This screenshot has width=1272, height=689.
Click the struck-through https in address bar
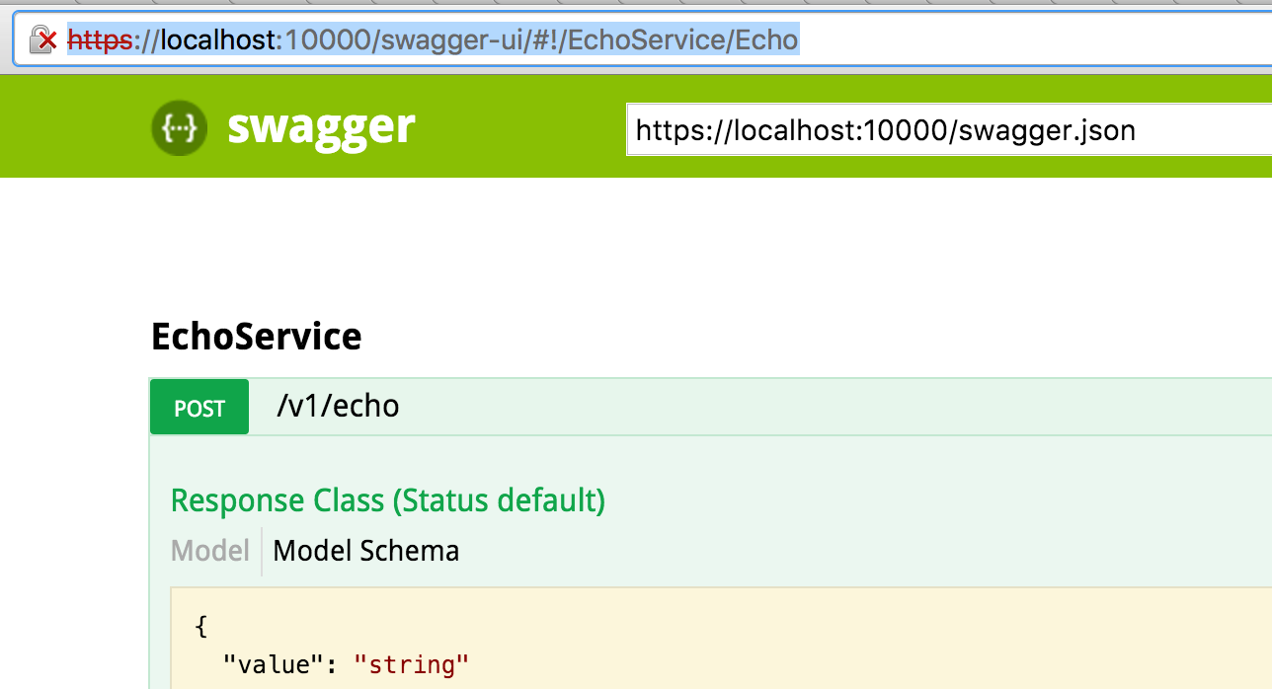[x=99, y=39]
